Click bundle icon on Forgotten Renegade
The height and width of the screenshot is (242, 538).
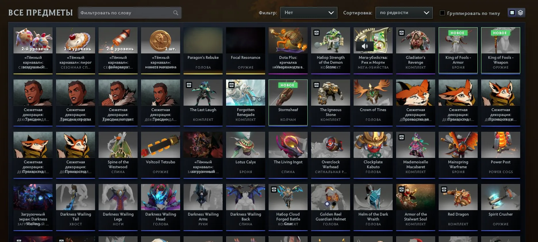[231, 85]
